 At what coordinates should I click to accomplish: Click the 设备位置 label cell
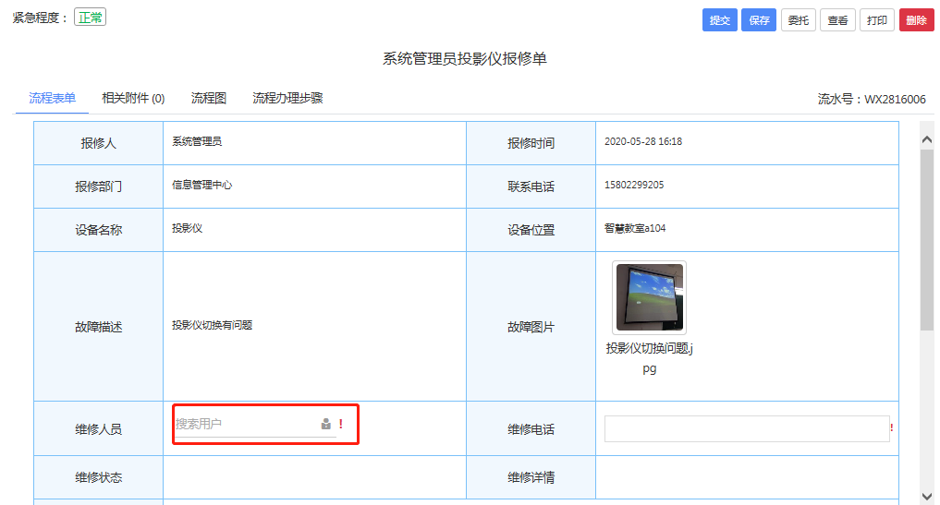coord(531,230)
